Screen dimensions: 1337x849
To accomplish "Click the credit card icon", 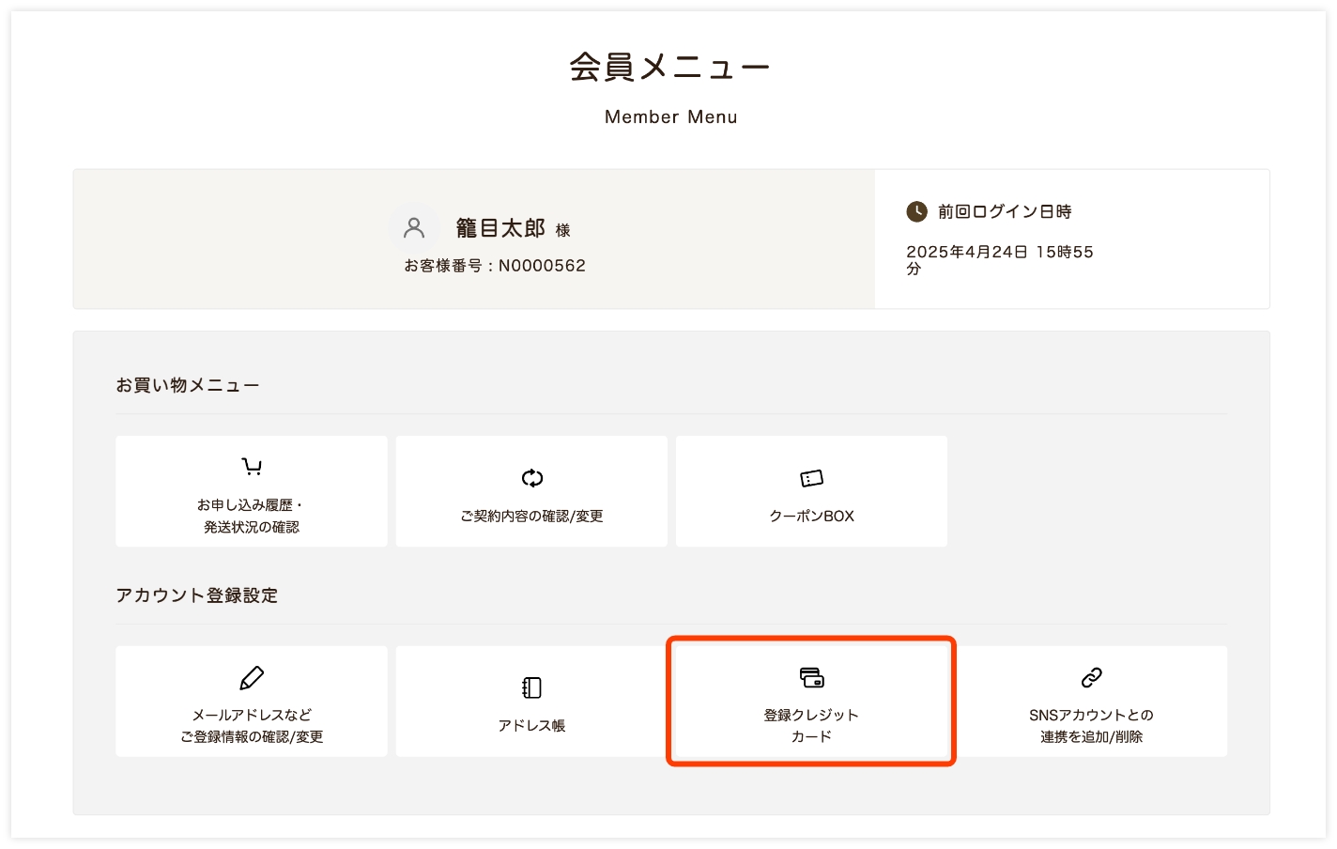I will pyautogui.click(x=812, y=677).
